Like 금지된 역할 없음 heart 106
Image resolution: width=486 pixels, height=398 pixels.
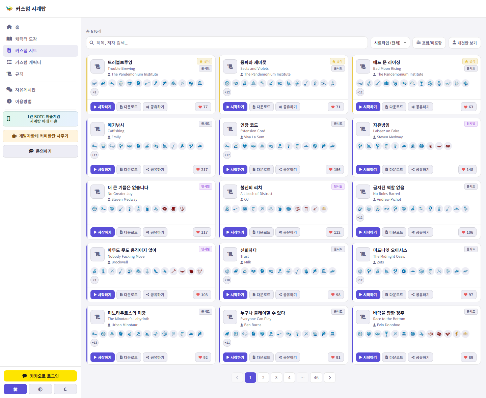coord(467,232)
